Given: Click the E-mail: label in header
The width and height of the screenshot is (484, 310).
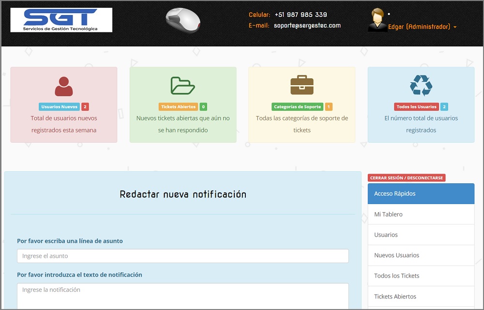Looking at the screenshot, I should pos(259,26).
